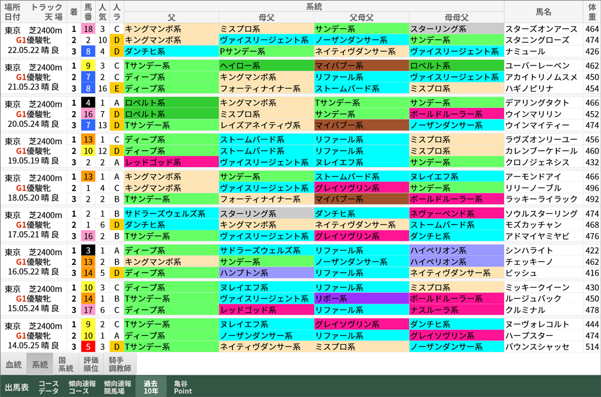Click the 20.05.24 晴 良 race date
This screenshot has height=397, width=601.
pos(33,124)
